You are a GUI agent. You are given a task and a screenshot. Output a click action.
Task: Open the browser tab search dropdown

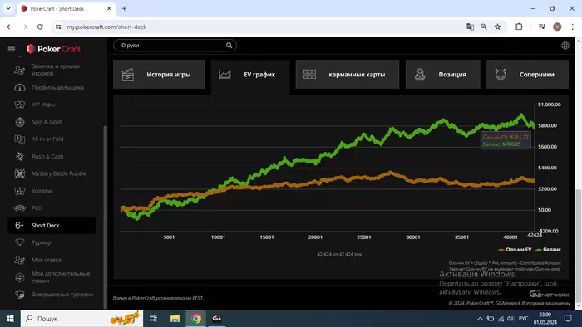tap(8, 8)
